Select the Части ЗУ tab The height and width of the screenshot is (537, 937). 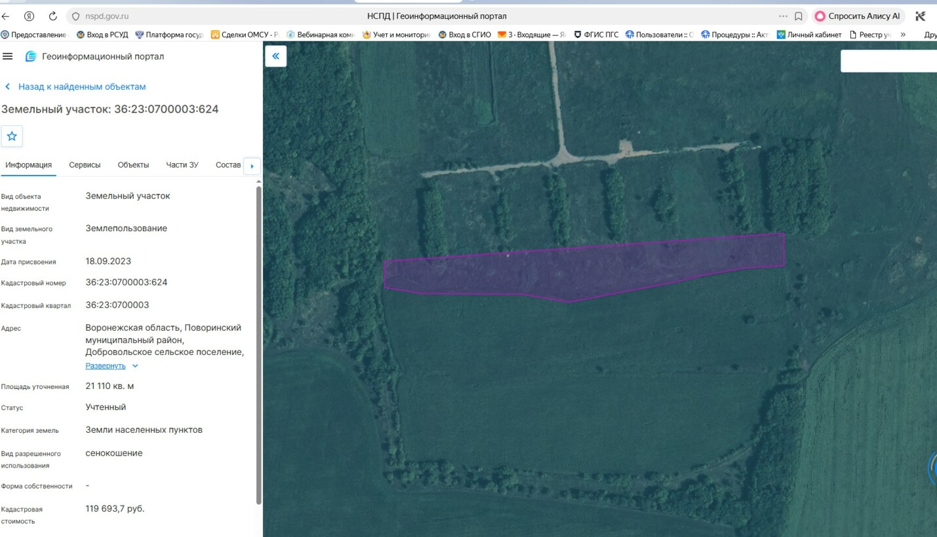pyautogui.click(x=182, y=165)
